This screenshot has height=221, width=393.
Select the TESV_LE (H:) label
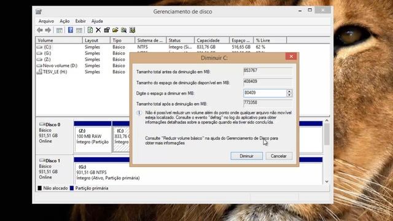(55, 72)
